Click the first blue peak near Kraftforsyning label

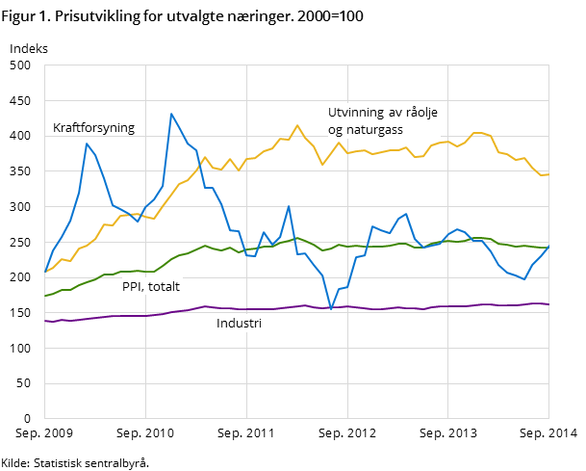[87, 144]
